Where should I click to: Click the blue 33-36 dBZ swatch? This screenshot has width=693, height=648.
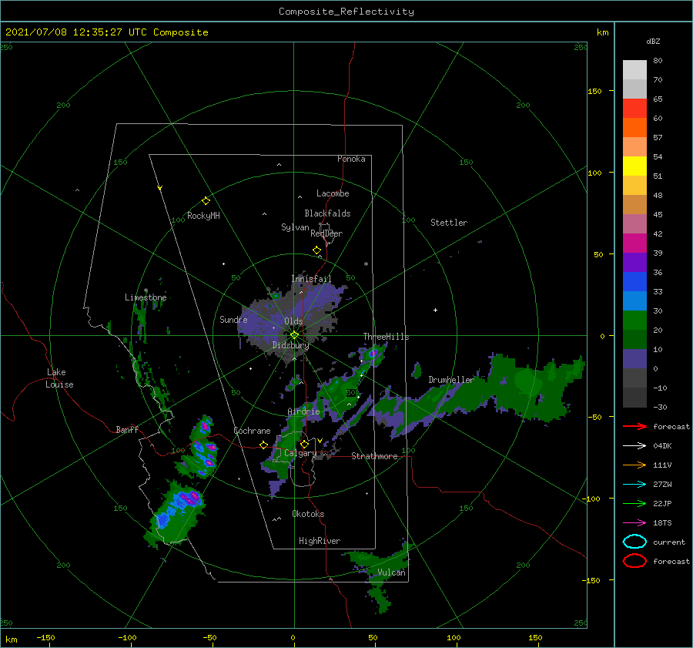[x=634, y=281]
